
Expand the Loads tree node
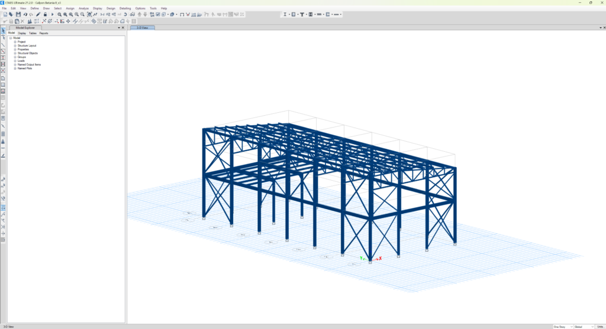(x=15, y=61)
